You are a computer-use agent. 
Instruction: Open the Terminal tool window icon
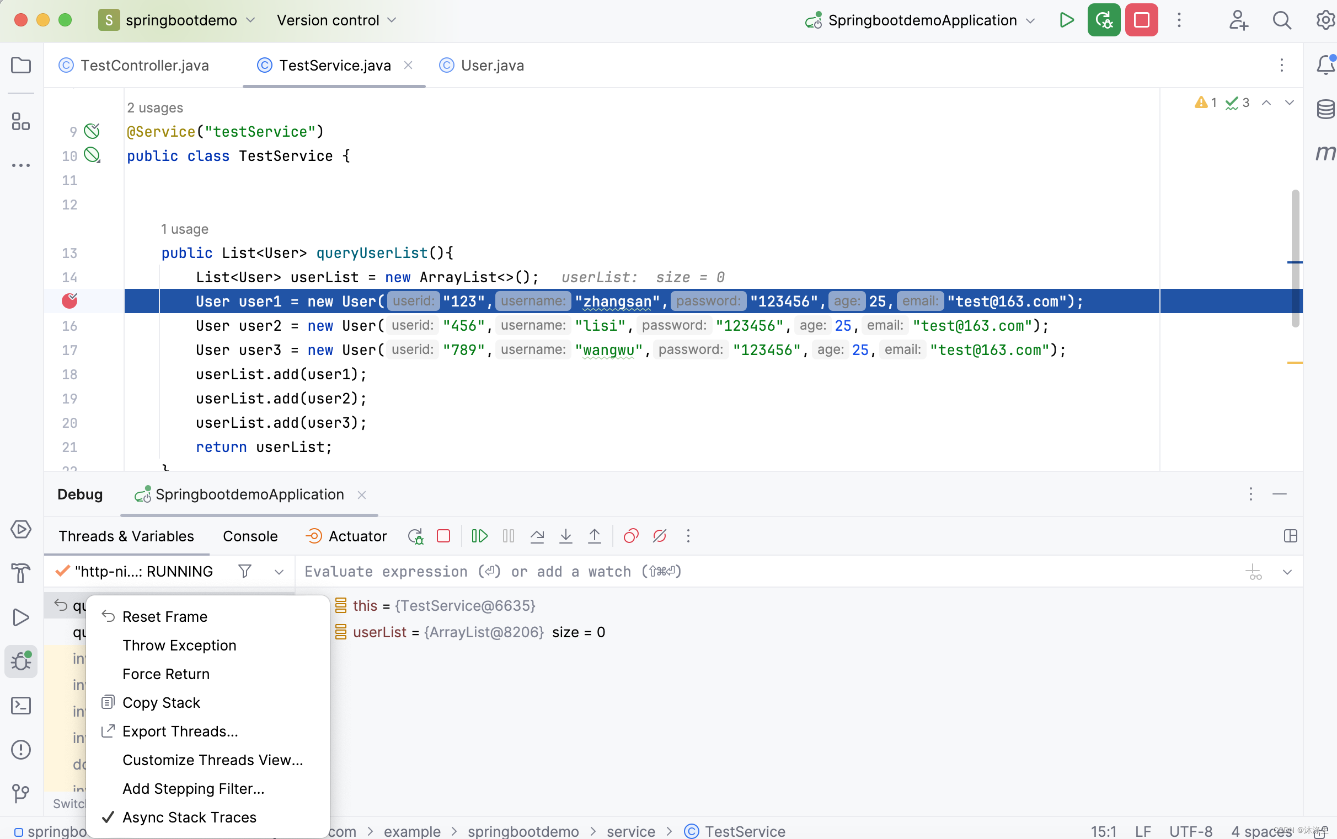[x=20, y=706]
